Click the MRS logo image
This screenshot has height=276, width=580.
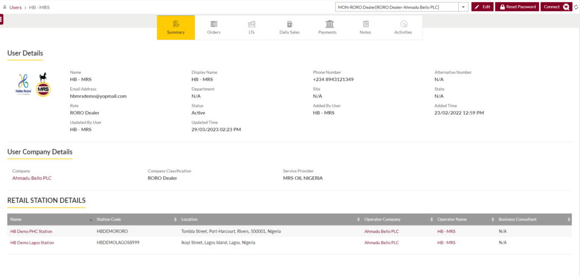(x=43, y=84)
